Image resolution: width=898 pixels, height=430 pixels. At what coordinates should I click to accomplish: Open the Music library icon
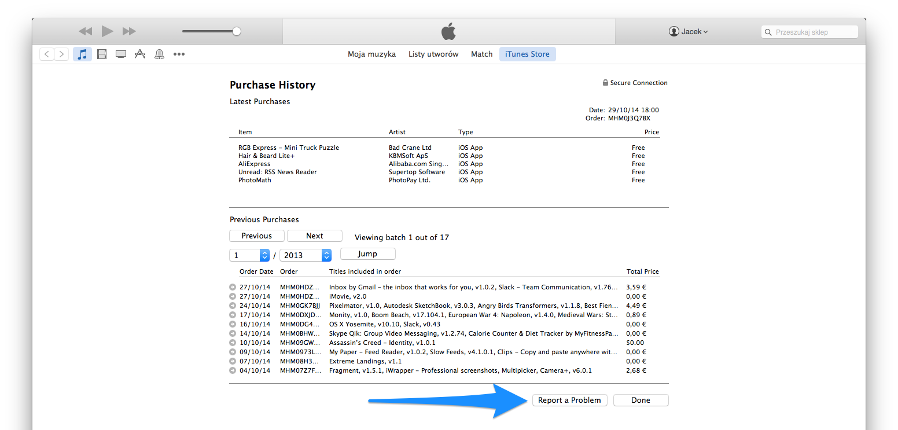[x=82, y=54]
